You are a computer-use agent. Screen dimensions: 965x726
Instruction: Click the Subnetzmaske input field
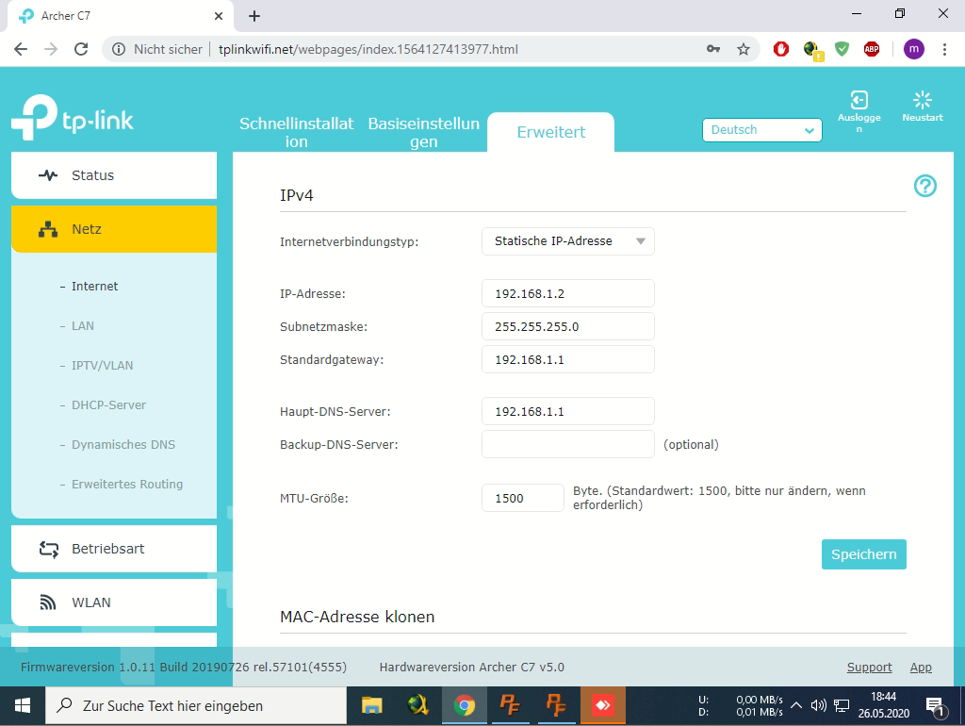568,326
